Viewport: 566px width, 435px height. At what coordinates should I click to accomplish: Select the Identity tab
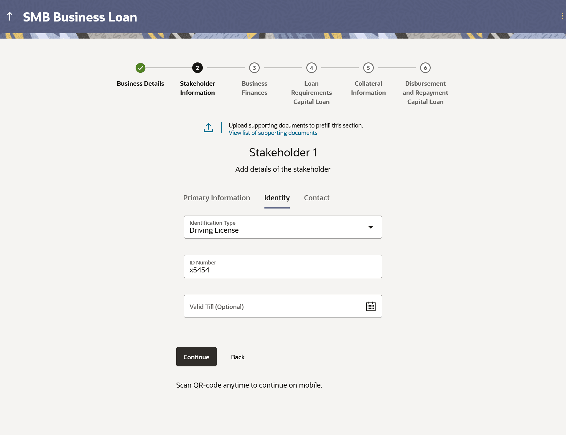(277, 198)
